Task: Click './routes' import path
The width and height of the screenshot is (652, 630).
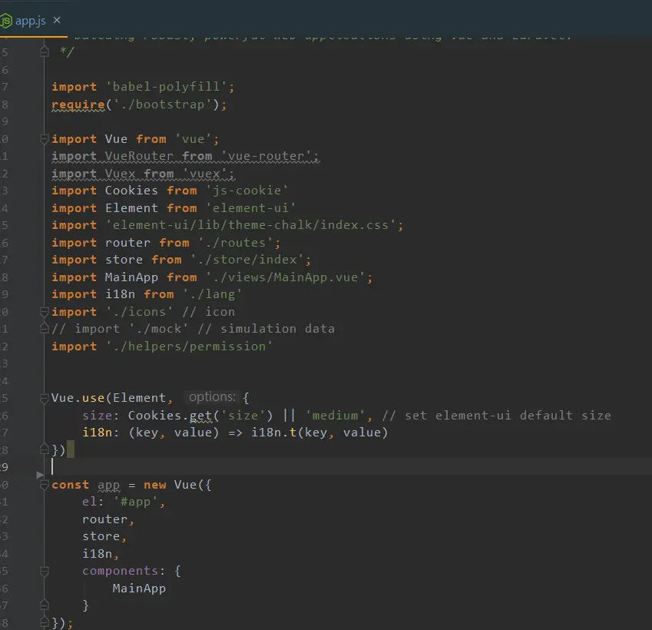Action: (235, 243)
